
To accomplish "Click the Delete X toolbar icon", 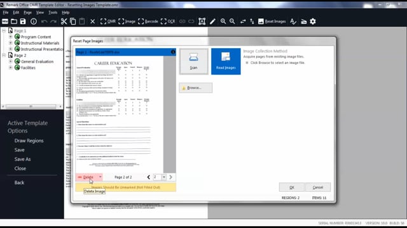I will click(93, 22).
